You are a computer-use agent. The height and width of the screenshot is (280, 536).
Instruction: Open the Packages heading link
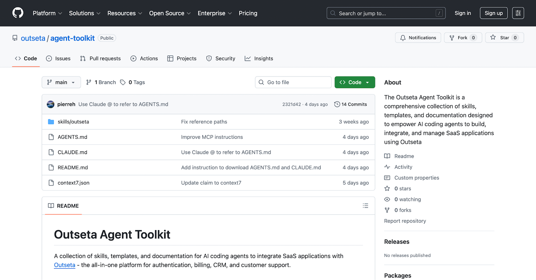[x=398, y=276]
